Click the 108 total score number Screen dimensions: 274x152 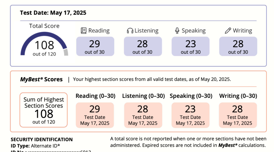(x=44, y=45)
